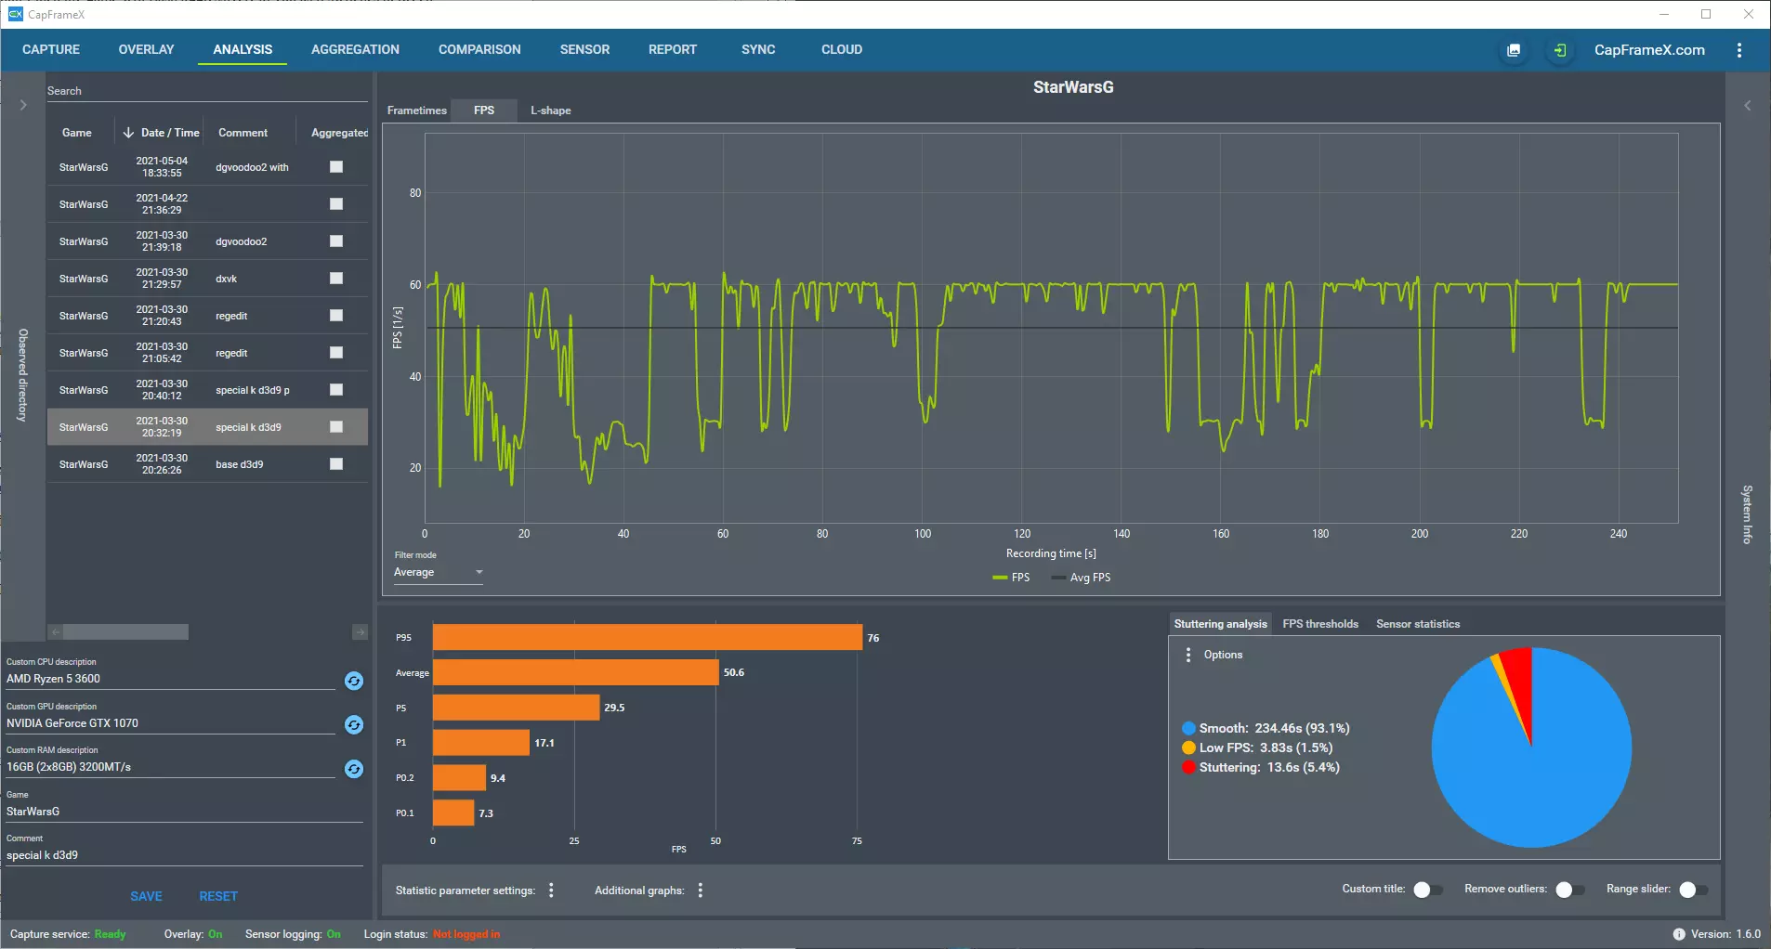This screenshot has height=949, width=1771.
Task: Click the Search input field
Action: (x=206, y=91)
